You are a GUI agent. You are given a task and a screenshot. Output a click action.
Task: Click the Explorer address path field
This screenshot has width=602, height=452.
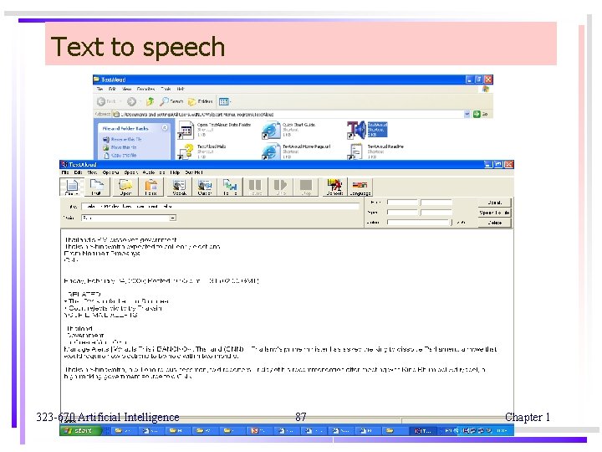(x=288, y=114)
